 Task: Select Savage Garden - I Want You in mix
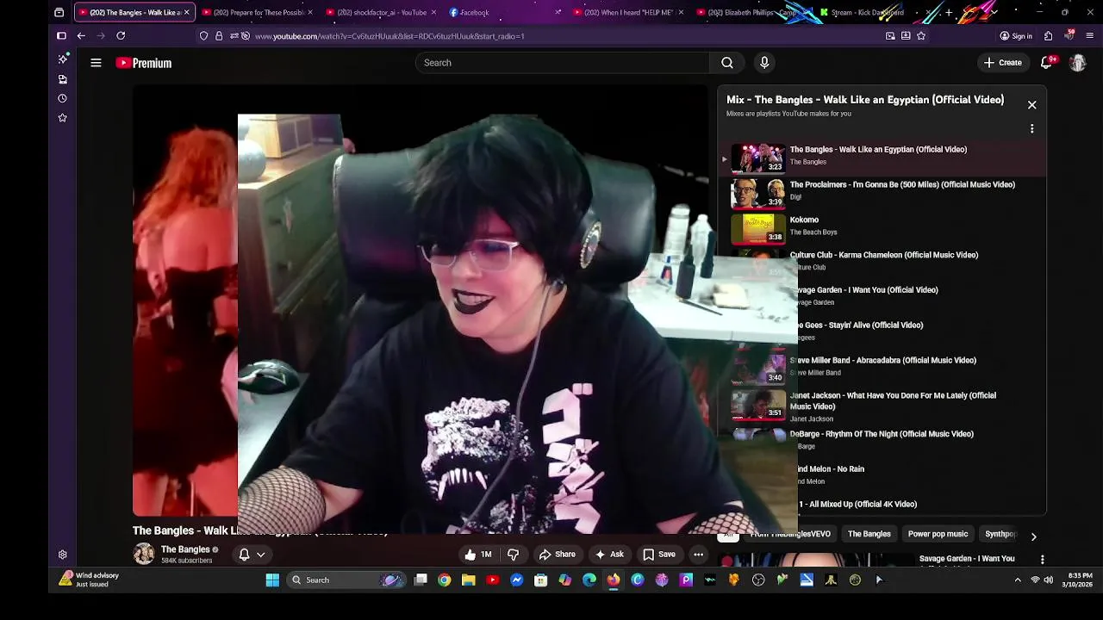point(882,299)
